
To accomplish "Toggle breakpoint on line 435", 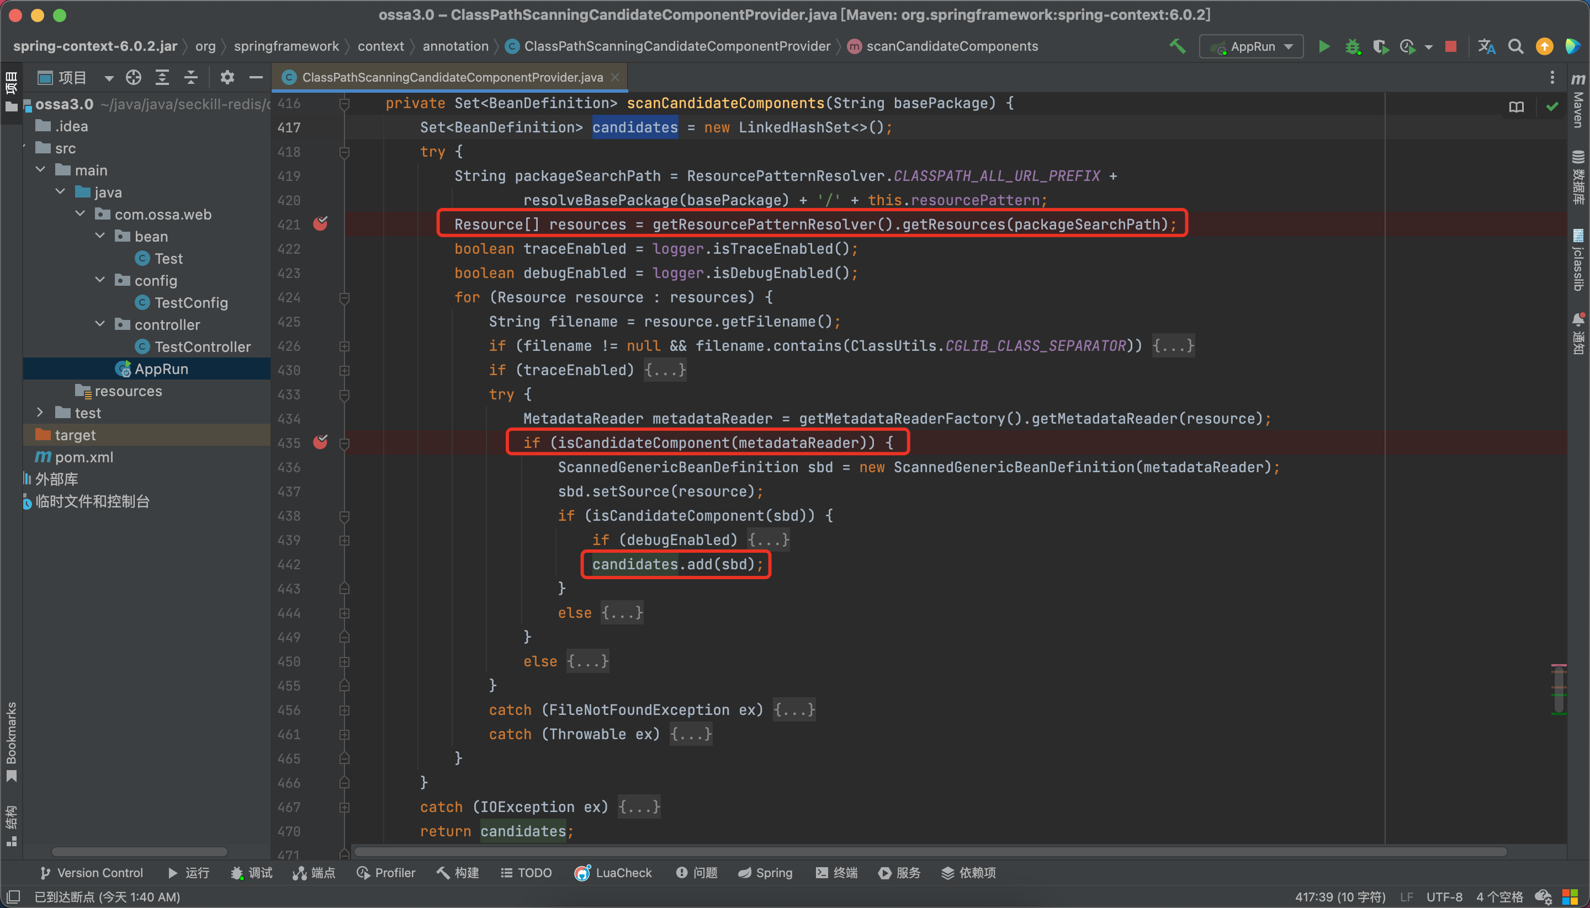I will click(x=321, y=443).
